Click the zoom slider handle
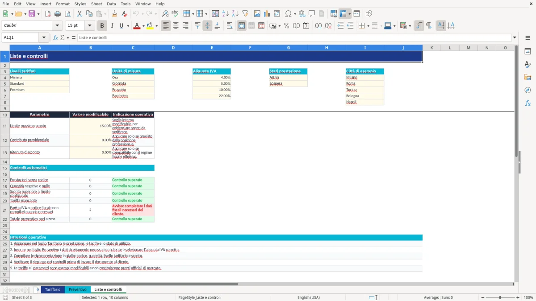 500,297
